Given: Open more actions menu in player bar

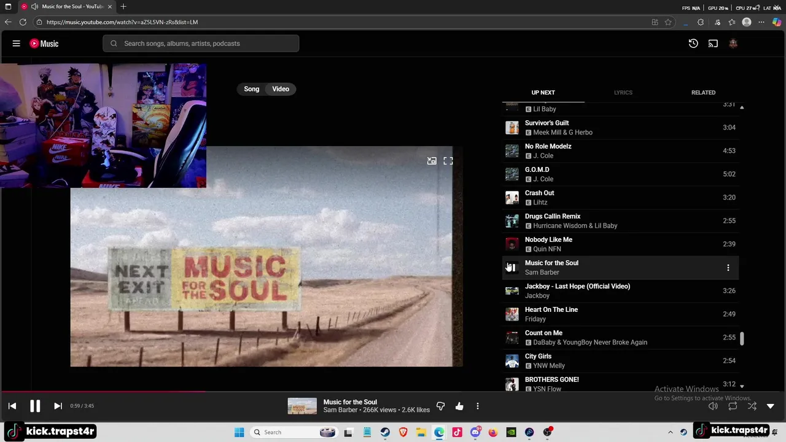Looking at the screenshot, I should 478,406.
